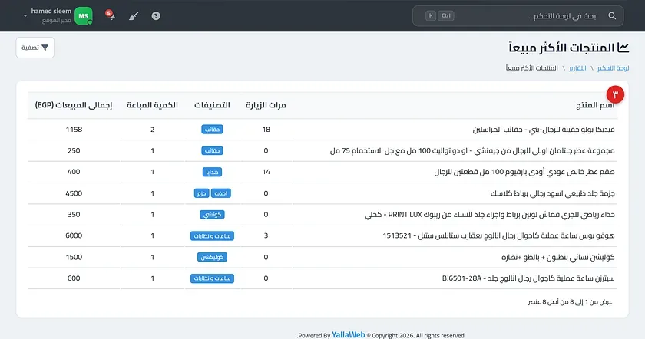
Task: Click the حقائب tag in فيديكا بولو row
Action: (212, 130)
